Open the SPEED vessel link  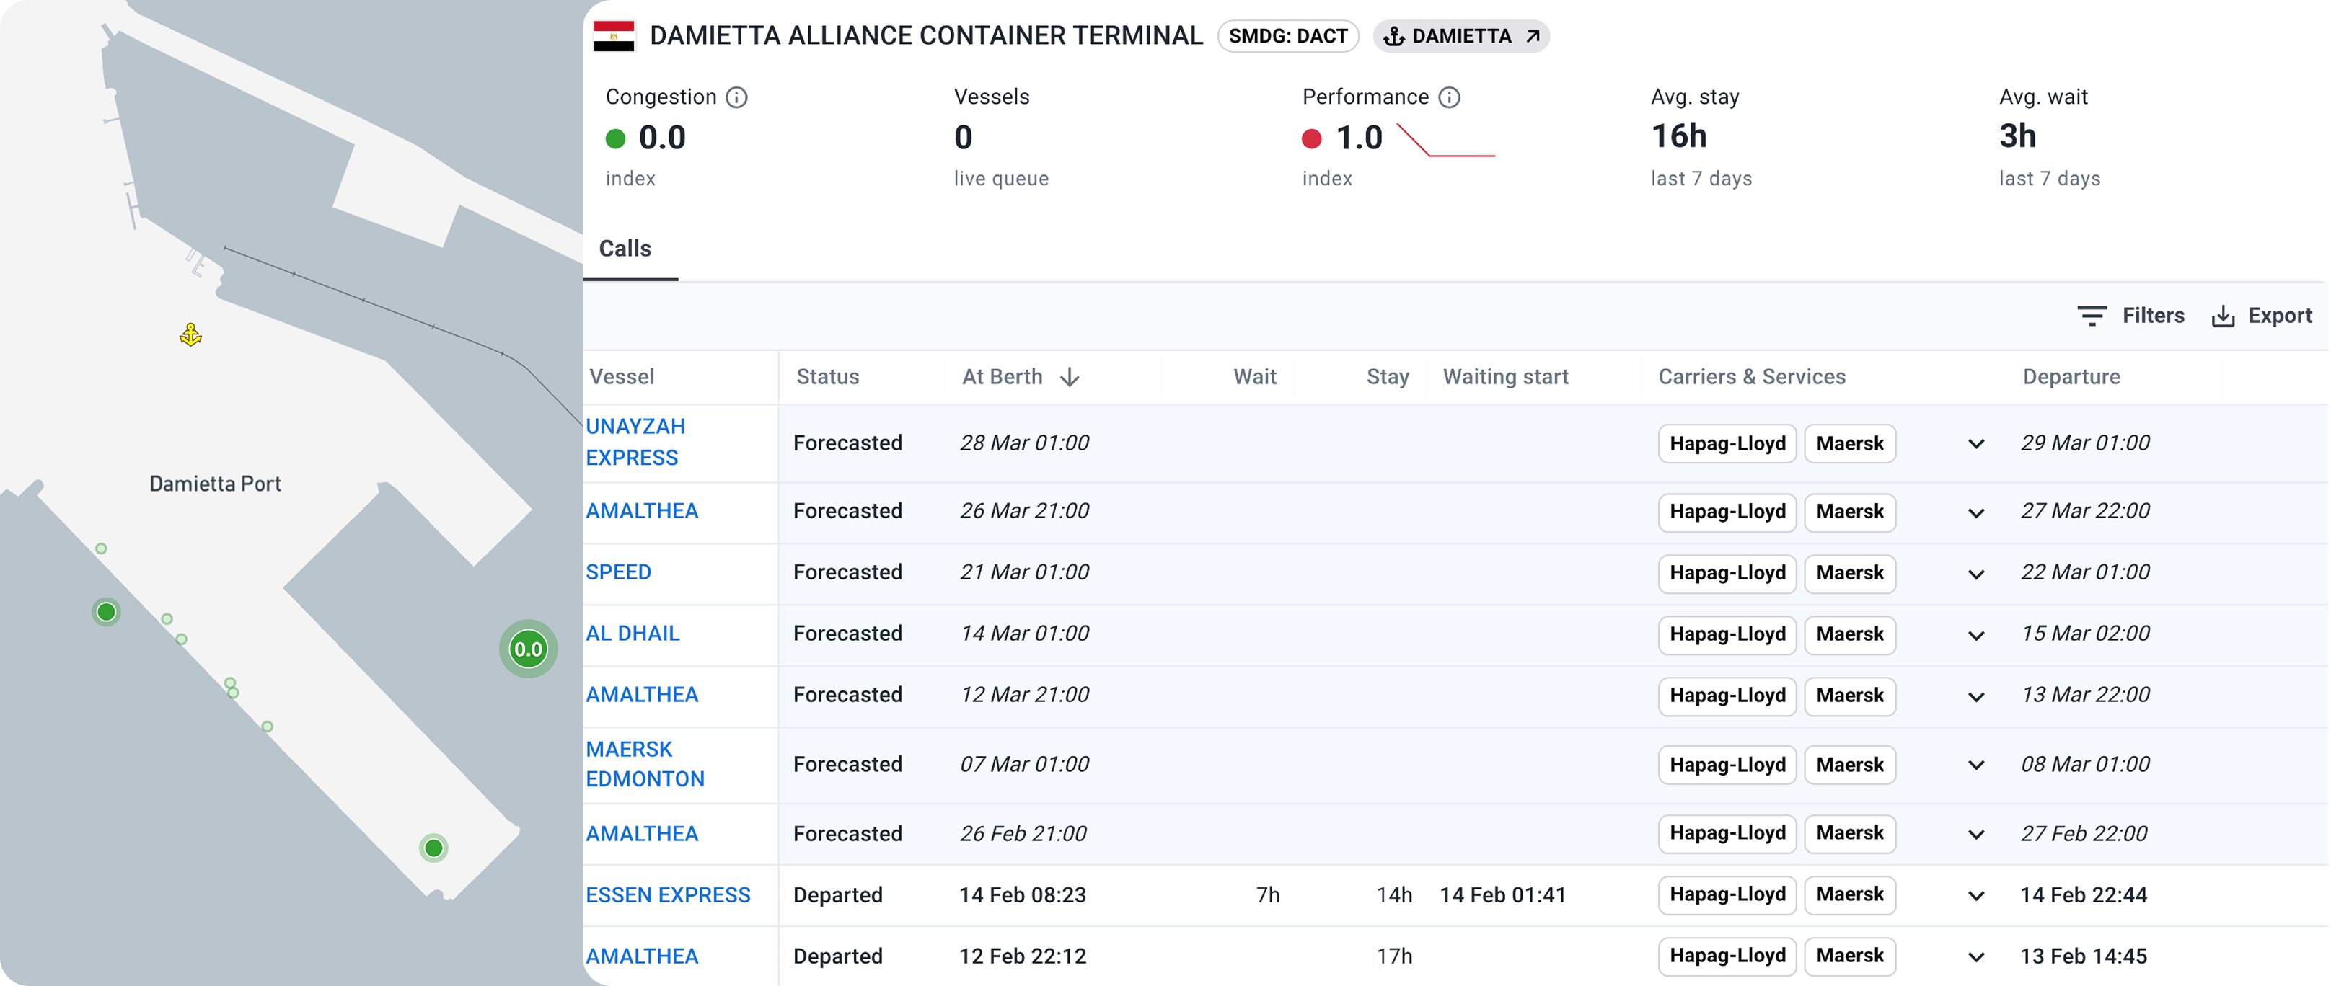pos(618,572)
